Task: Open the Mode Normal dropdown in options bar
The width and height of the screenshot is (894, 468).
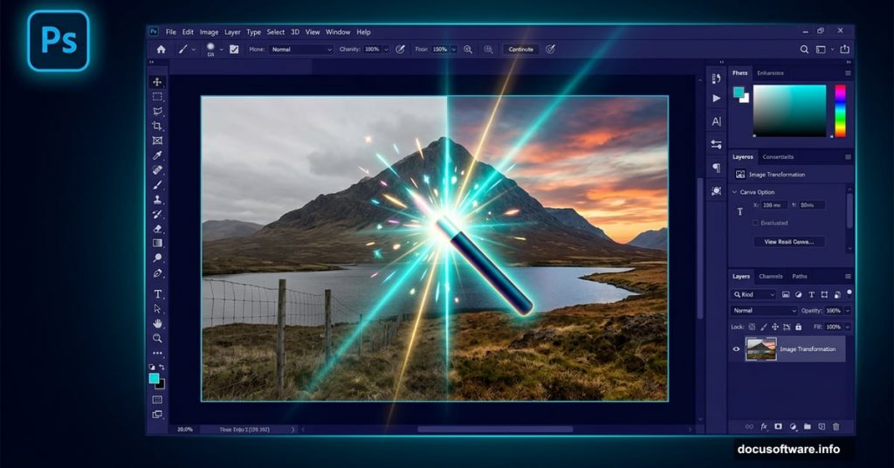Action: (x=301, y=50)
